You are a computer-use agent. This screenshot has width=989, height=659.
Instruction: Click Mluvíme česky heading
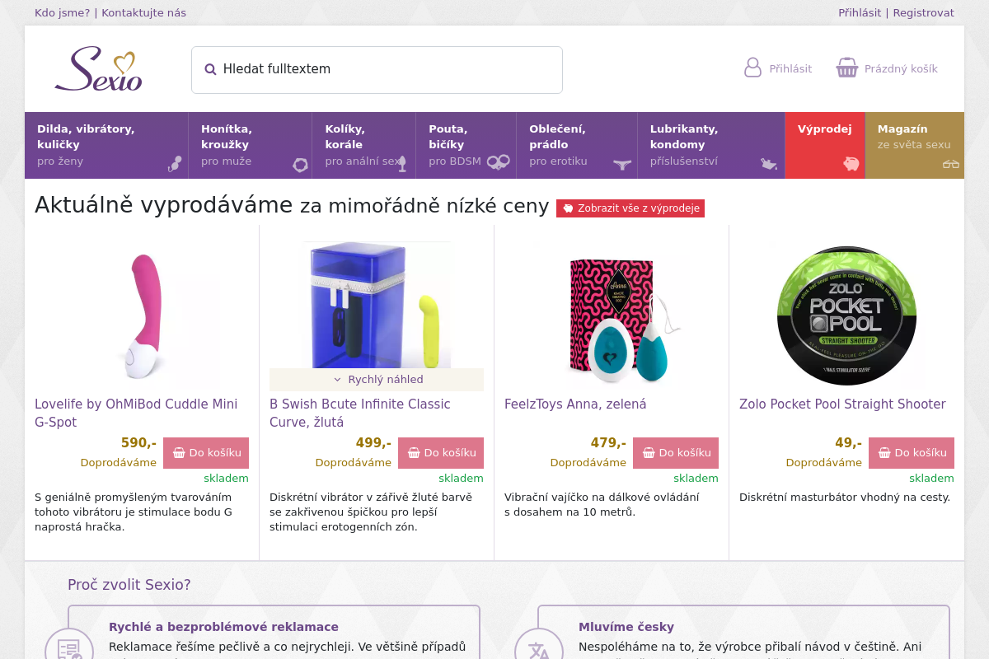[626, 627]
